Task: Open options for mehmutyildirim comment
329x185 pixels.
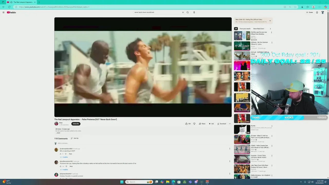Action: 230,149
